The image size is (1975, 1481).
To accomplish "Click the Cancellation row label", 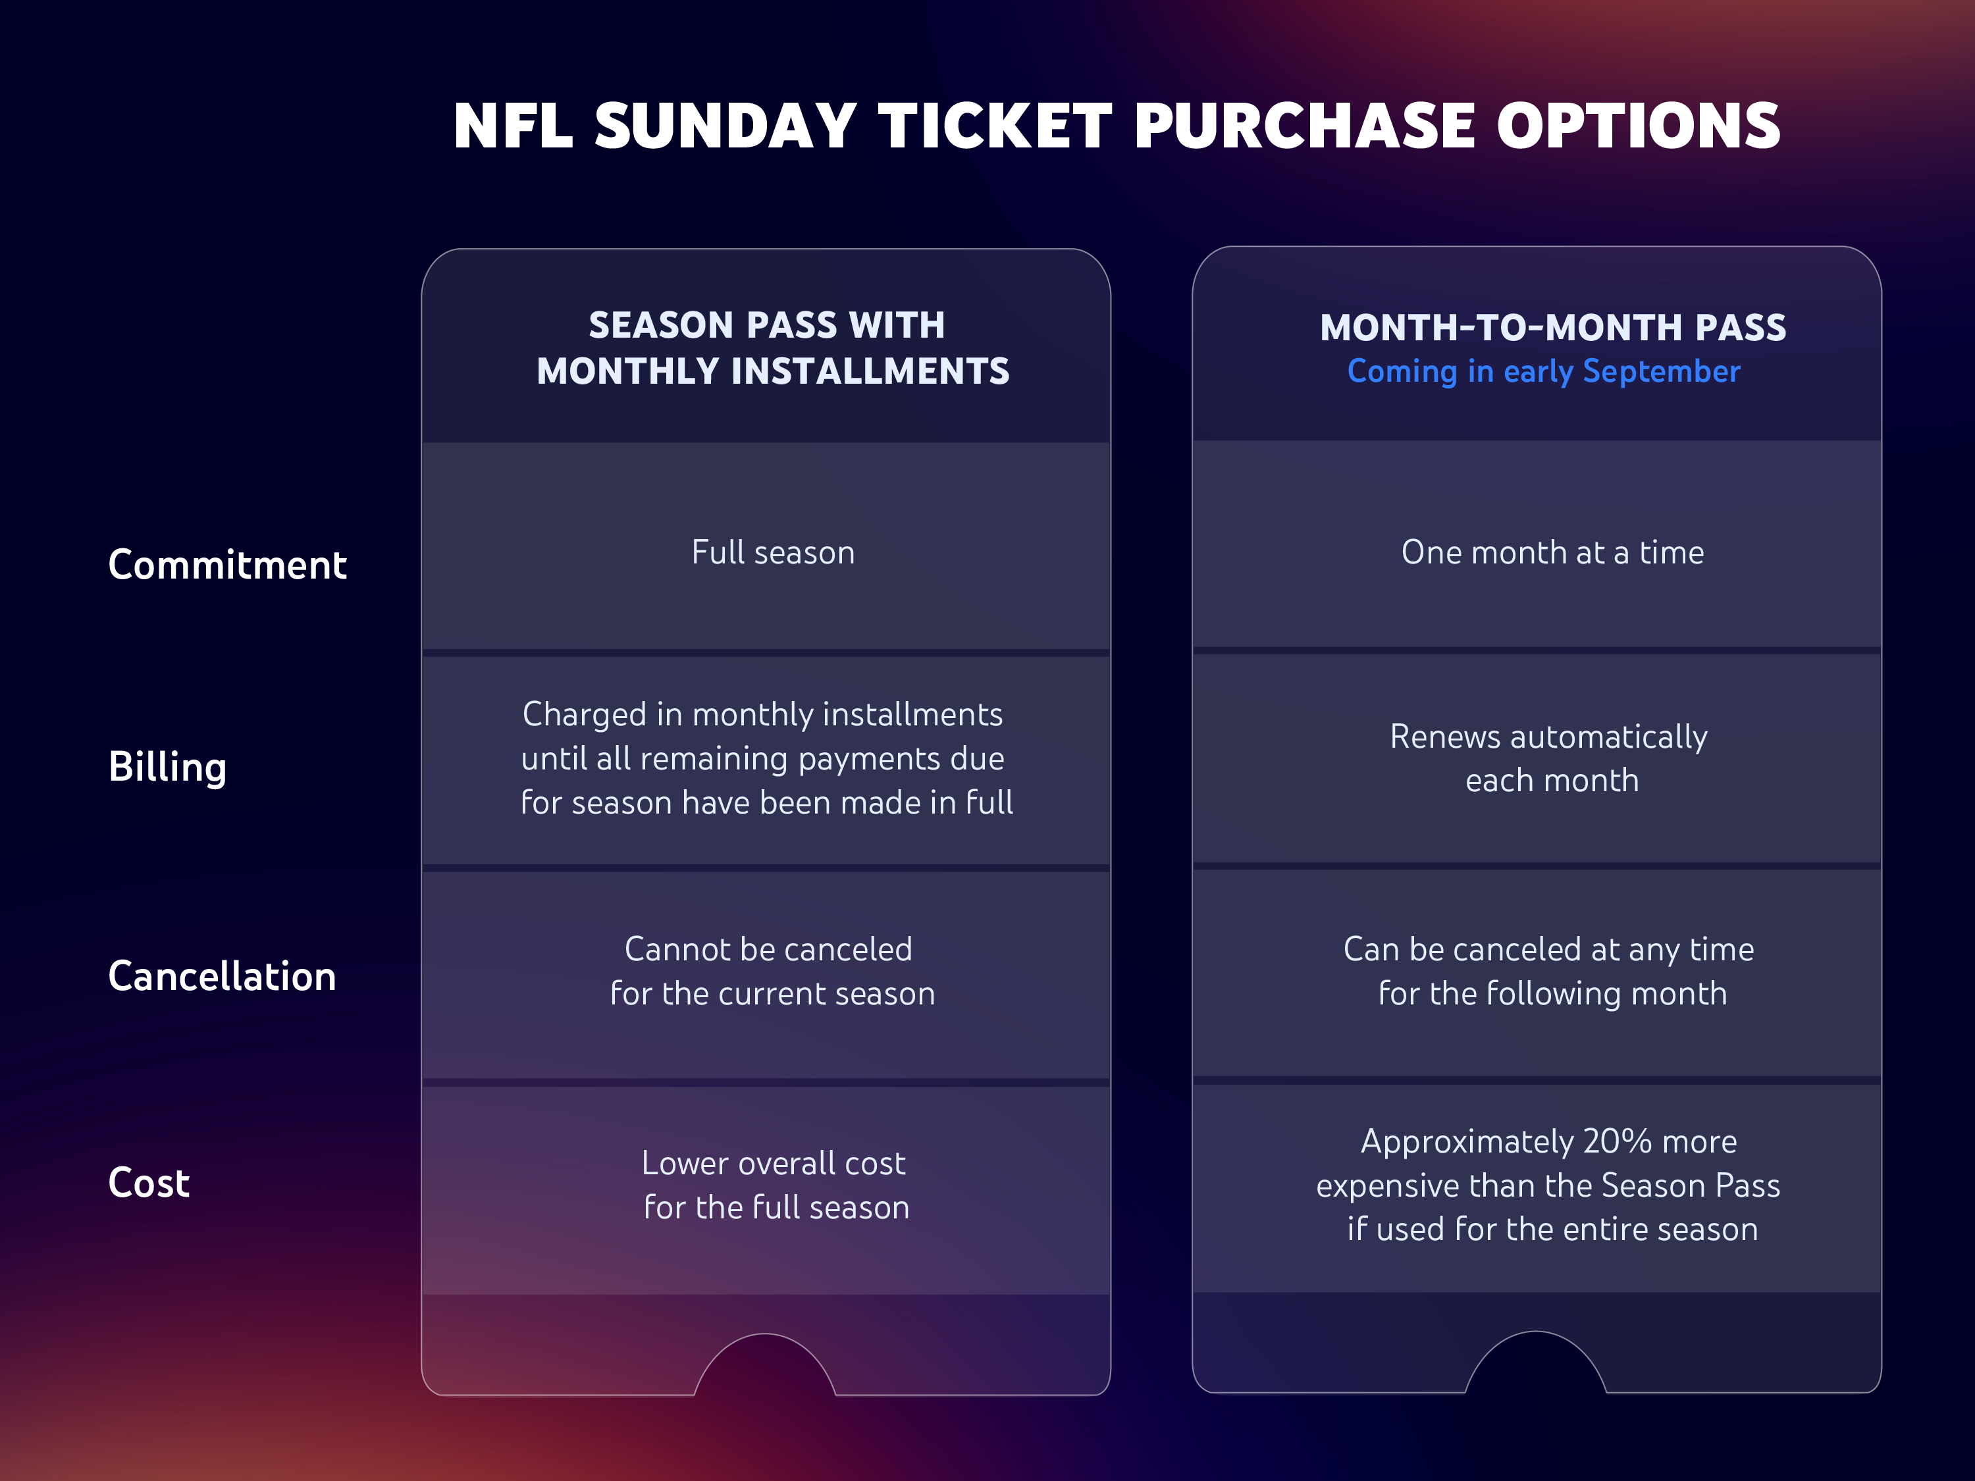I will (x=221, y=975).
